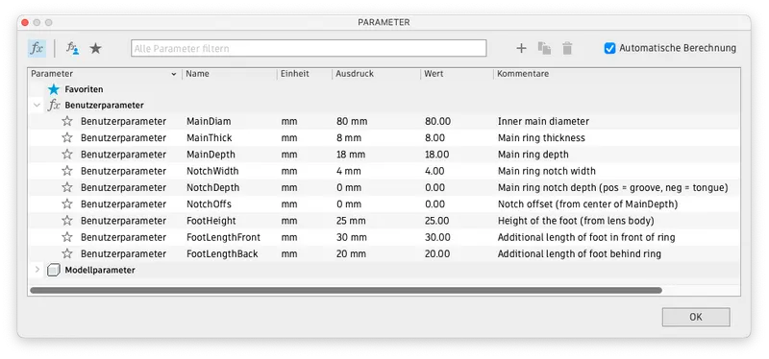Click the blue Favoriten star icon

point(54,89)
